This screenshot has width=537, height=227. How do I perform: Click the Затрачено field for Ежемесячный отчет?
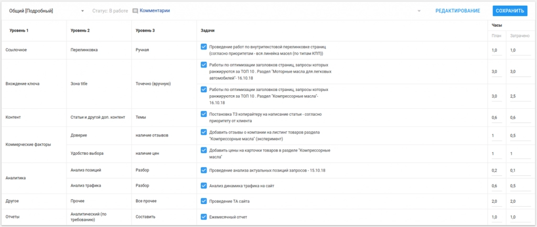click(520, 217)
